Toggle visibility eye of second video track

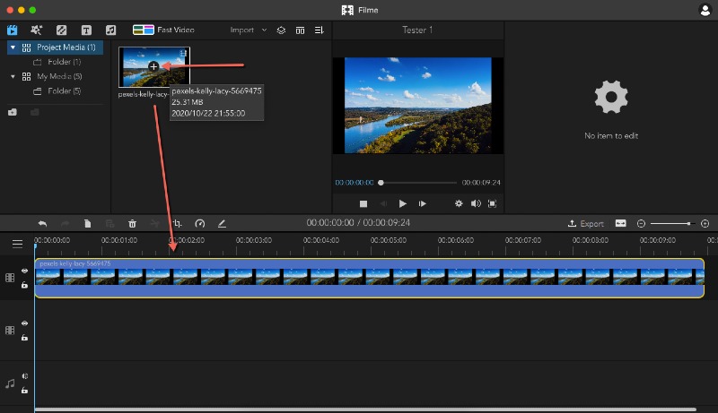[25, 323]
